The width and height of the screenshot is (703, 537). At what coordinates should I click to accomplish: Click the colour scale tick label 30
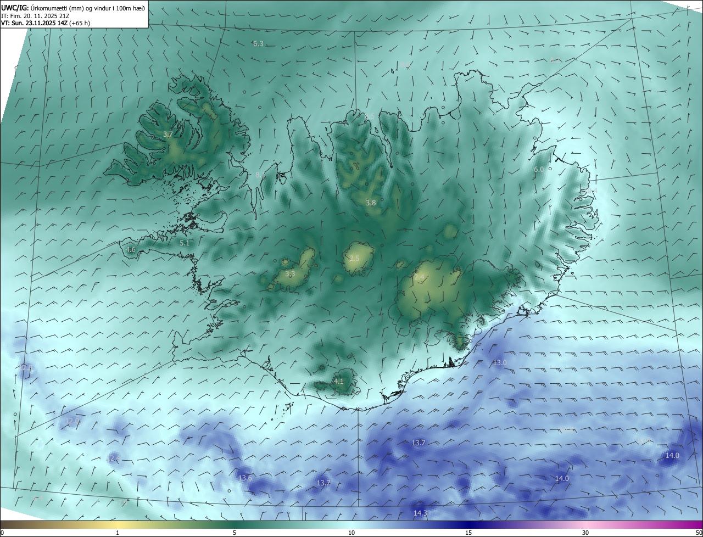pos(585,533)
